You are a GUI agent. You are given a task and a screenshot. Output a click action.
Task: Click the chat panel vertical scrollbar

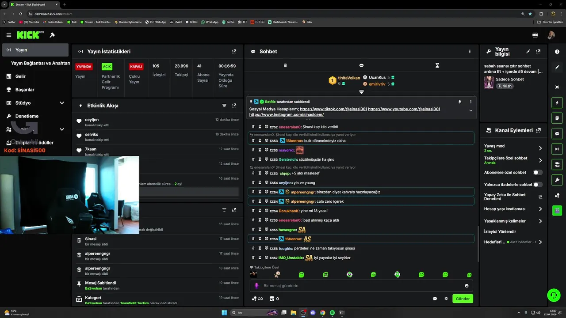click(x=478, y=243)
